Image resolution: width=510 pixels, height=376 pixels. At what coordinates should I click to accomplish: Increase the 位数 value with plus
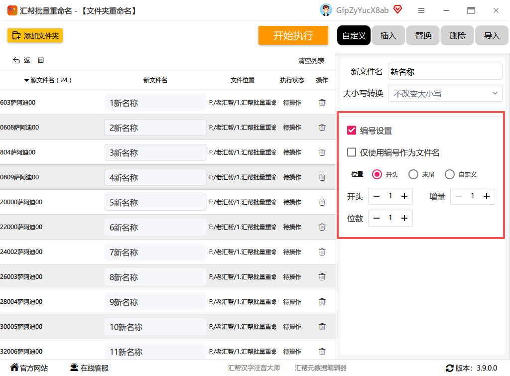pos(404,218)
